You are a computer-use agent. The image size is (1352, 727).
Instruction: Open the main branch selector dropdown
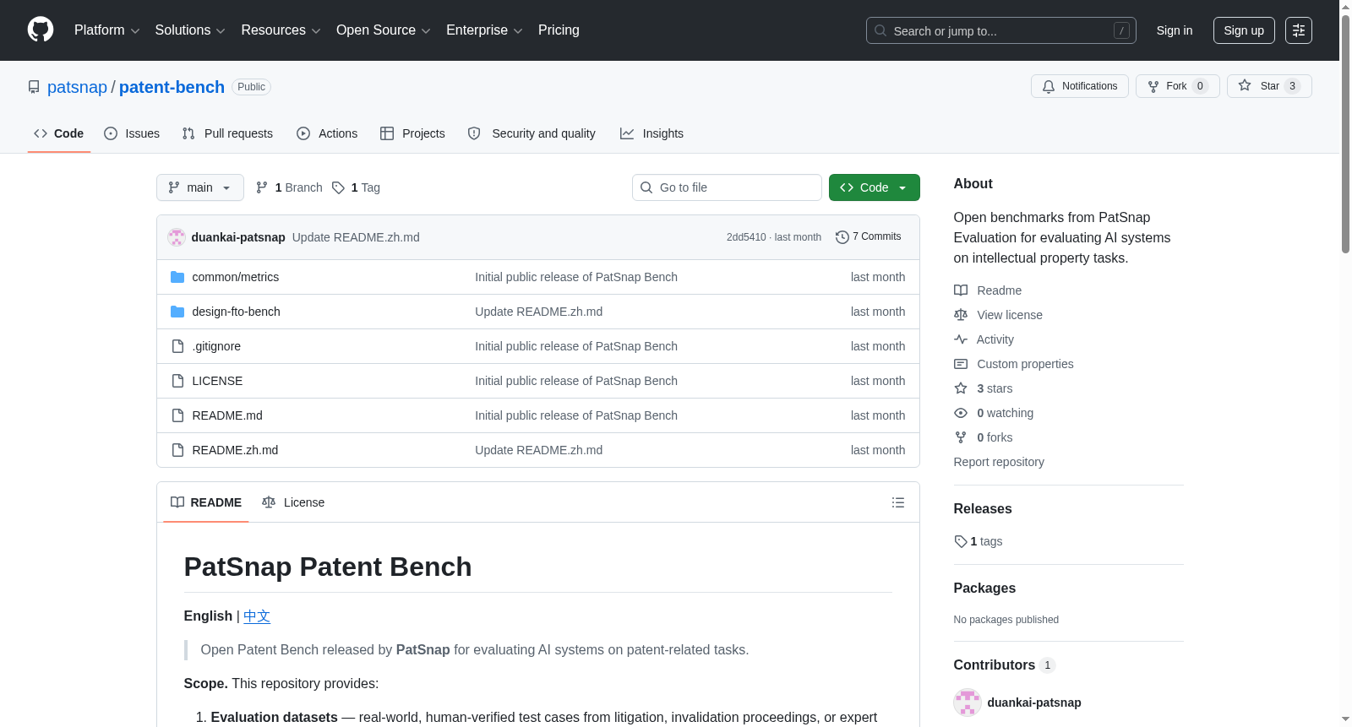click(x=200, y=187)
